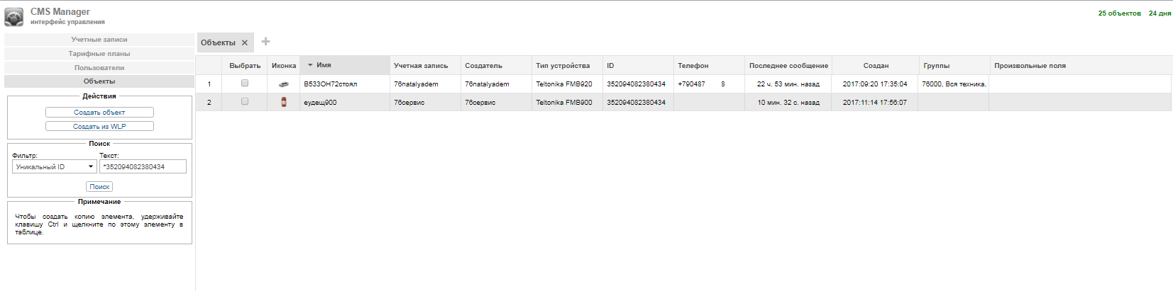This screenshot has height=291, width=1173.
Task: Close the Объекты tab with the X
Action: [245, 42]
